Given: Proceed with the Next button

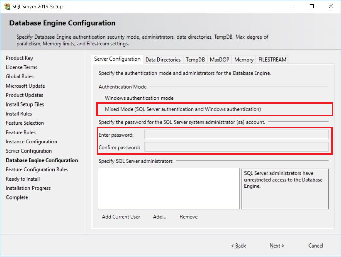Looking at the screenshot, I should click(277, 246).
